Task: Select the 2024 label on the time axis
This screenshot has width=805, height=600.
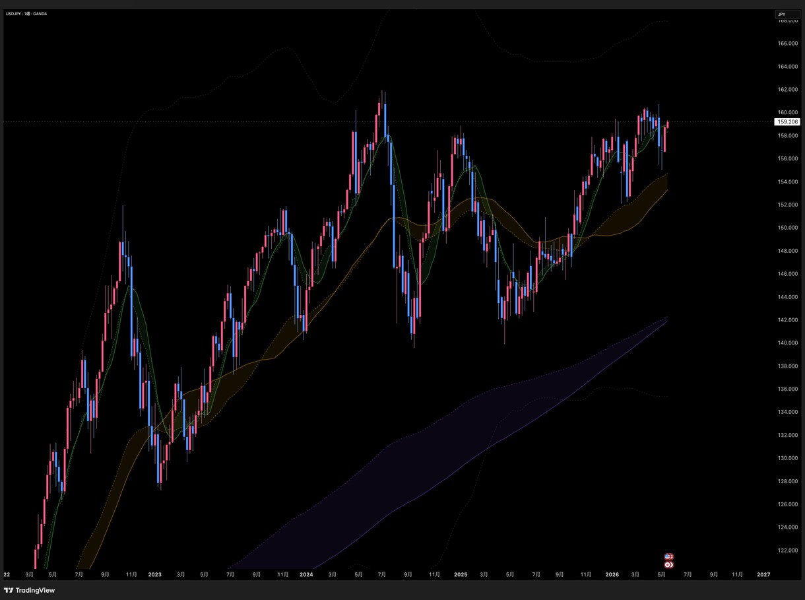Action: [306, 575]
